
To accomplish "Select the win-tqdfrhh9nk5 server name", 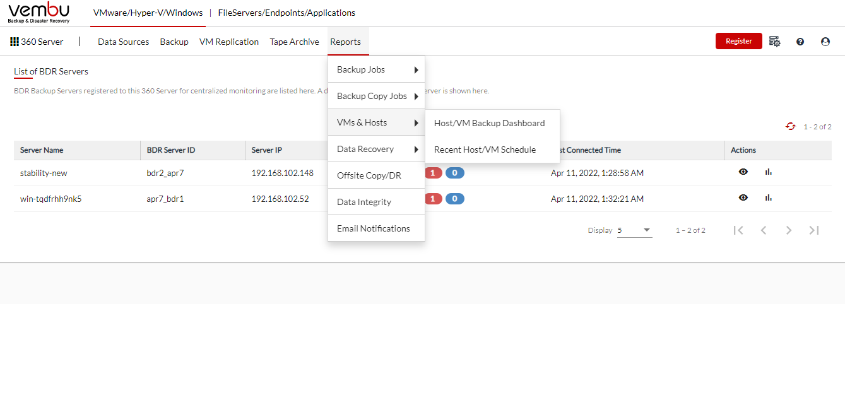I will tap(51, 199).
